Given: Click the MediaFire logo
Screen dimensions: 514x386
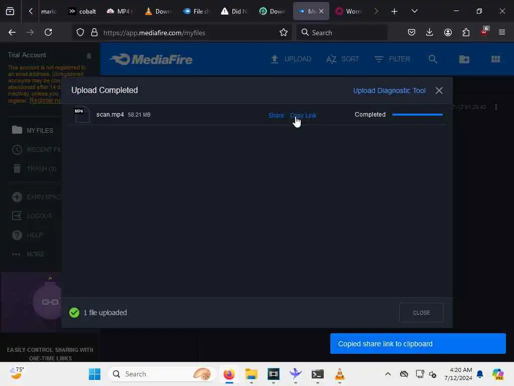Looking at the screenshot, I should pyautogui.click(x=151, y=59).
